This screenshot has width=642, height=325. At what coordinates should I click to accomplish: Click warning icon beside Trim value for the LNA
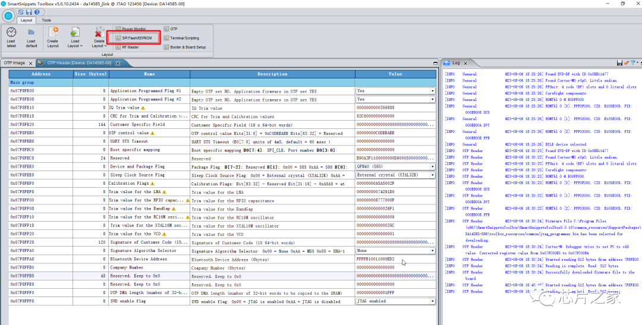pyautogui.click(x=164, y=192)
